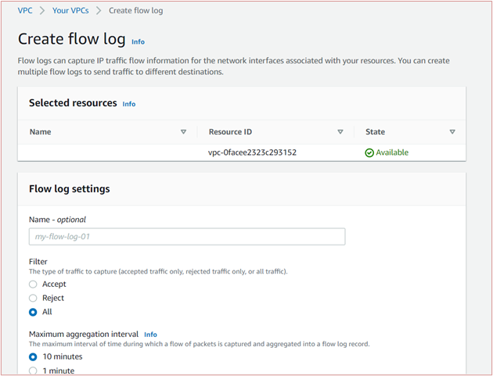Viewport: 493px width, 376px height.
Task: Open Info for Maximum aggregation interval
Action: coord(150,335)
